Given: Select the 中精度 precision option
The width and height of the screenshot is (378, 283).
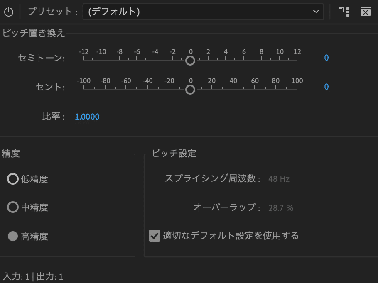Looking at the screenshot, I should tap(13, 207).
